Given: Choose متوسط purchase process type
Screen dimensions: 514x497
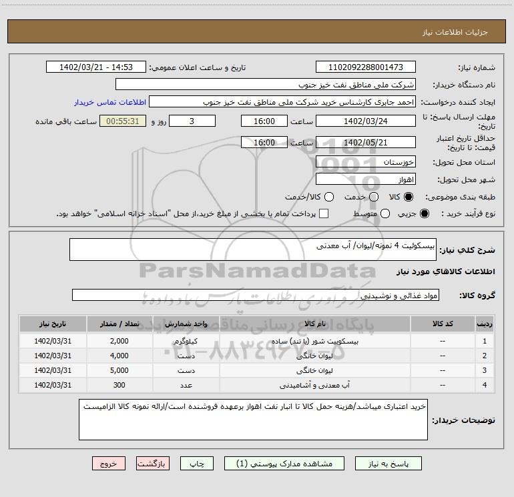Looking at the screenshot, I should point(385,213).
